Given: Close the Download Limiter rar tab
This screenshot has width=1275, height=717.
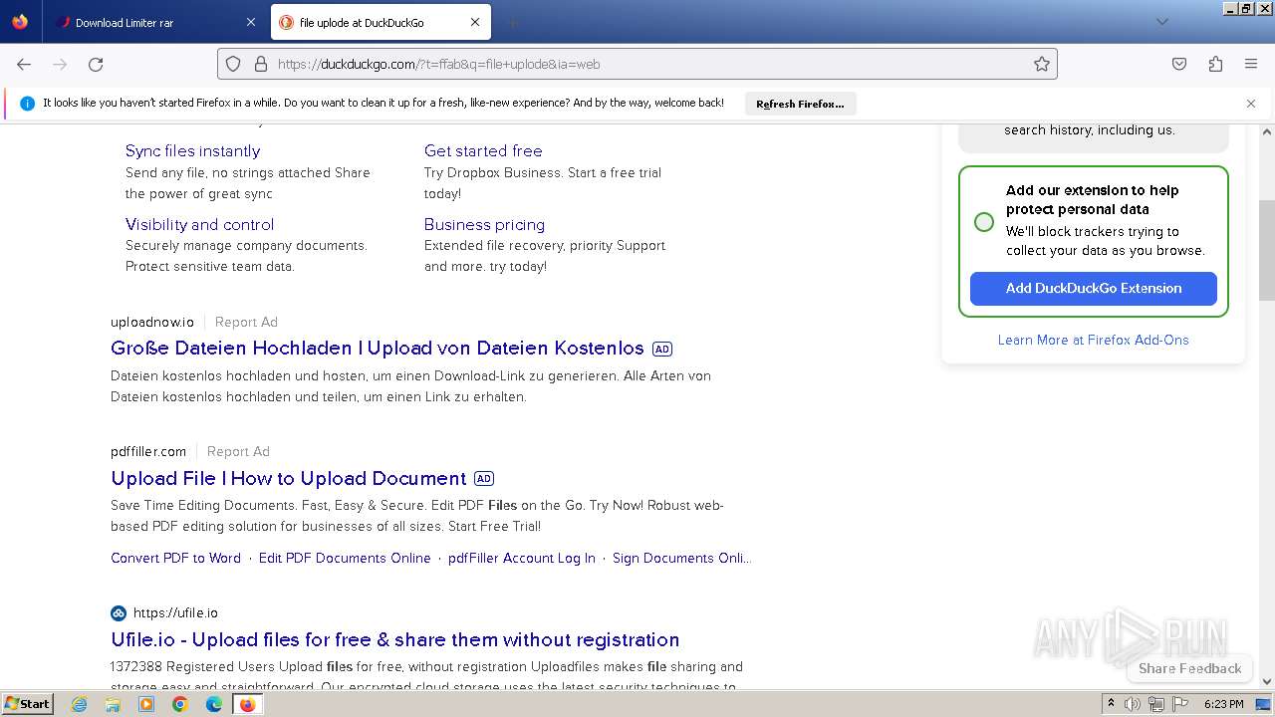Looking at the screenshot, I should [x=250, y=22].
